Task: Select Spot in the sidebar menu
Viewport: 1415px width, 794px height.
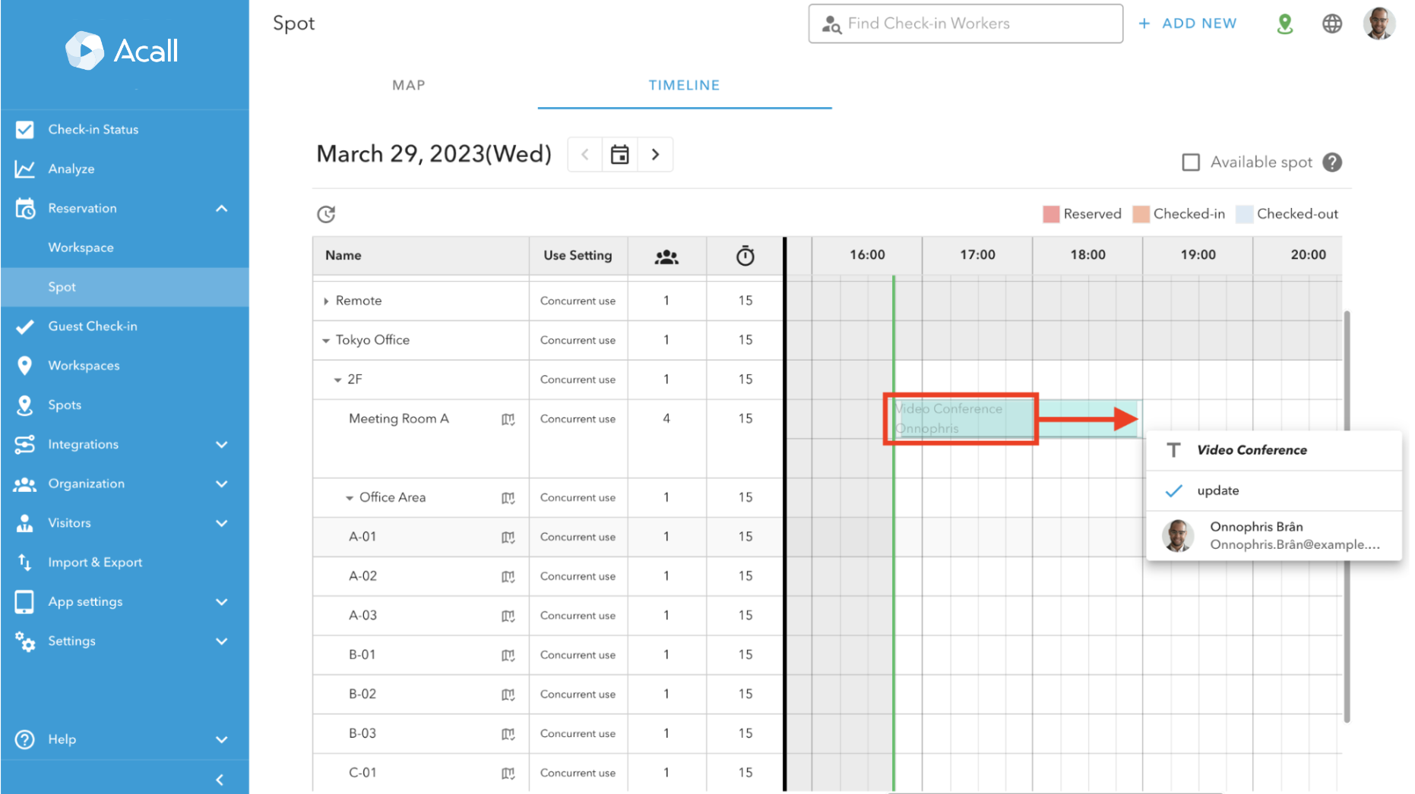Action: coord(62,287)
